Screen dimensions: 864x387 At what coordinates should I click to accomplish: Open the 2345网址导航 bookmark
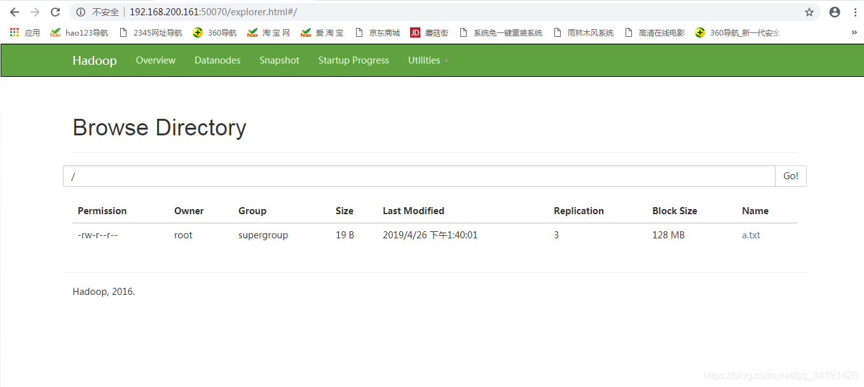151,32
